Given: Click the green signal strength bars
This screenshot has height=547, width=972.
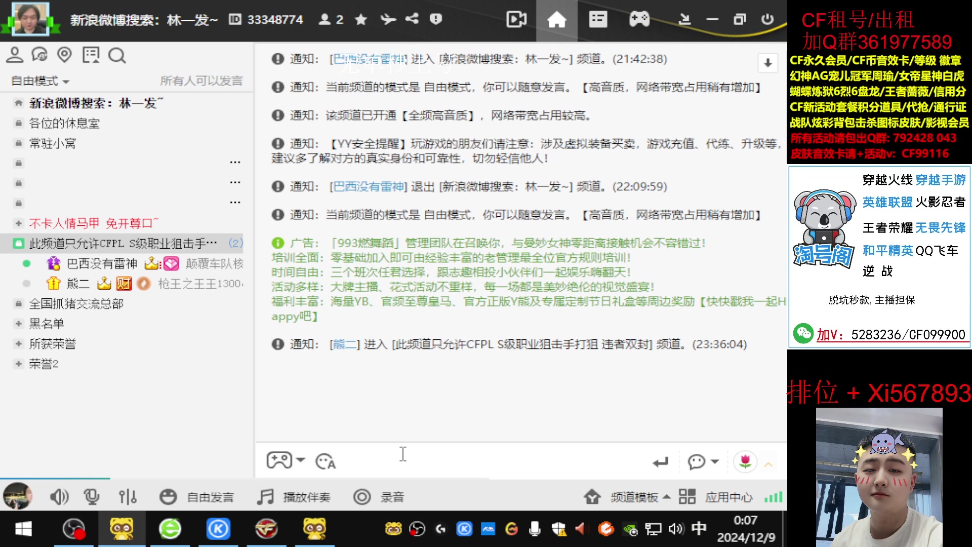Looking at the screenshot, I should (x=773, y=497).
